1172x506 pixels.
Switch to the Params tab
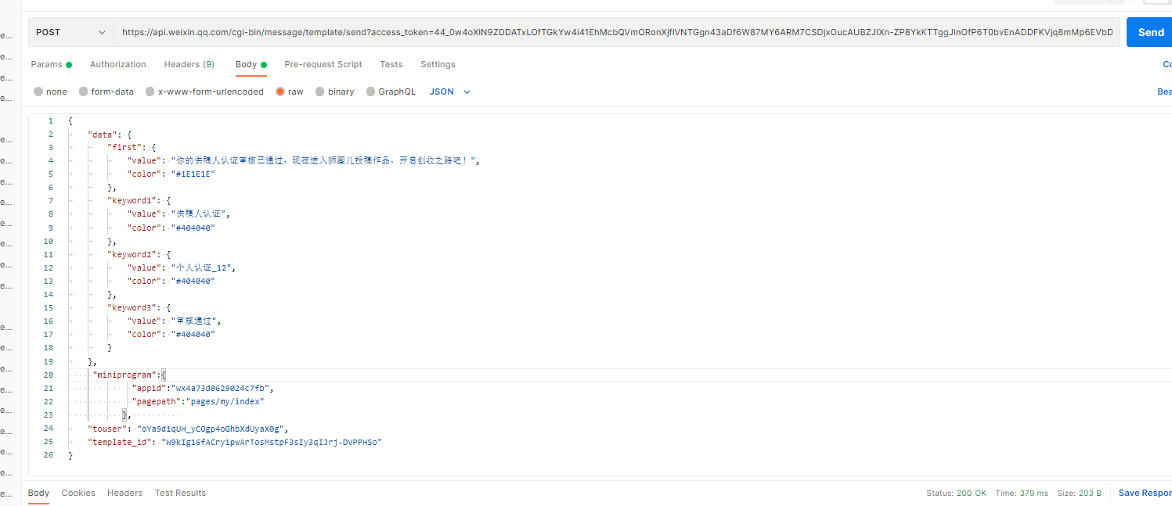(x=52, y=64)
